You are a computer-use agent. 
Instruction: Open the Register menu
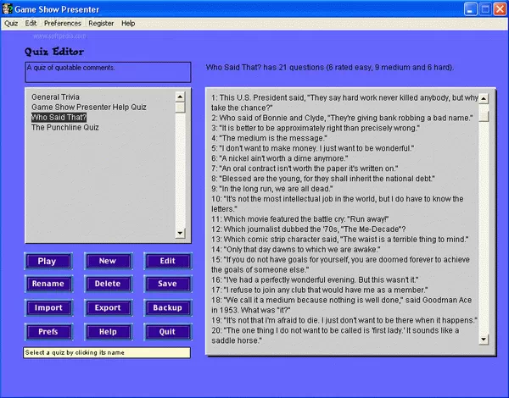101,24
